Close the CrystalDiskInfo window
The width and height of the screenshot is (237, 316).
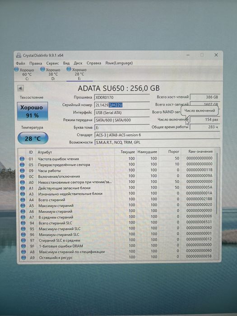coord(216,55)
